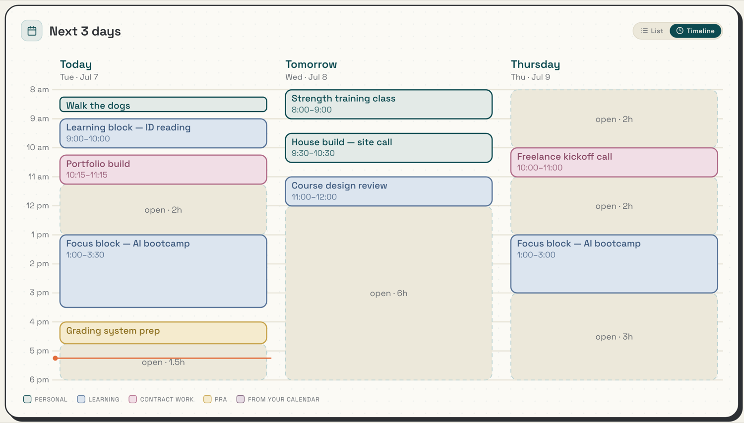This screenshot has height=423, width=744.
Task: Open Today's Focus block 1:00–3:30
Action: tap(163, 271)
